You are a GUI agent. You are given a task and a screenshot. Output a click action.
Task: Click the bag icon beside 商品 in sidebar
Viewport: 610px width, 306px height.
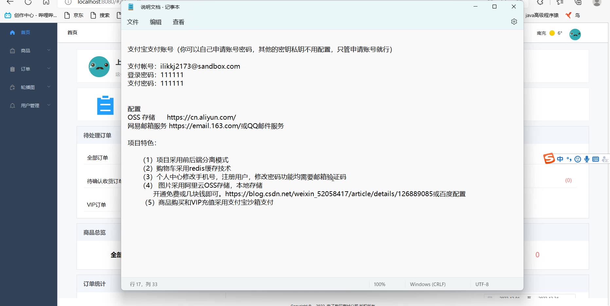click(12, 51)
